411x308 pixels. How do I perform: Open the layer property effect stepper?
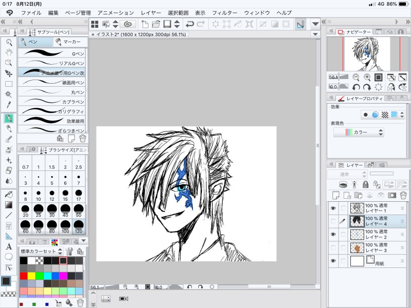(402, 114)
